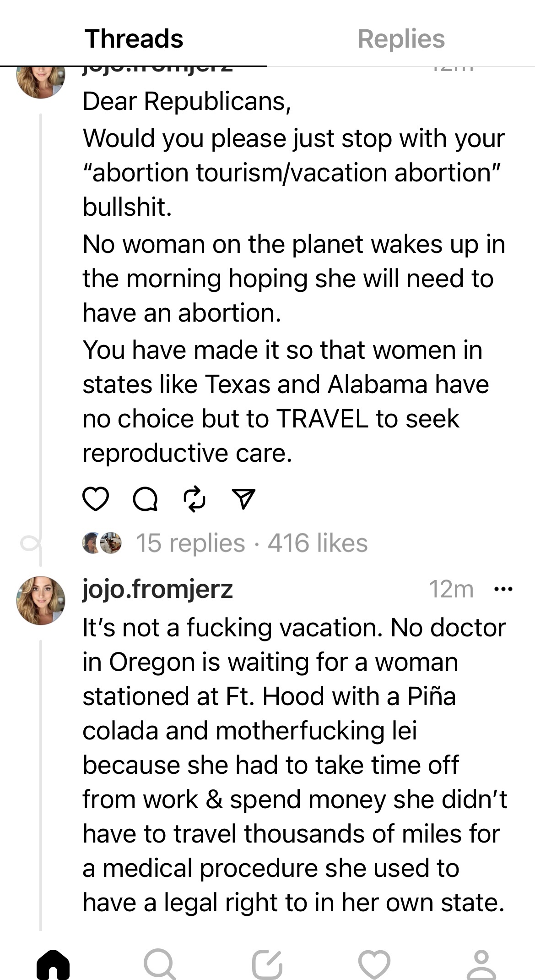Share post via paper plane icon
535x980 pixels.
243,499
